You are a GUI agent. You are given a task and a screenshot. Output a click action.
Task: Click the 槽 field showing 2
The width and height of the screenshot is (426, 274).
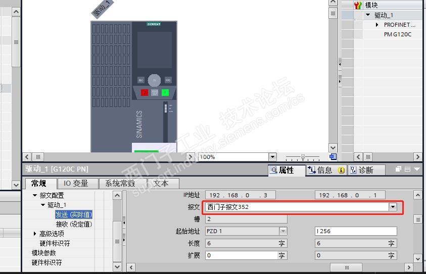pos(246,219)
